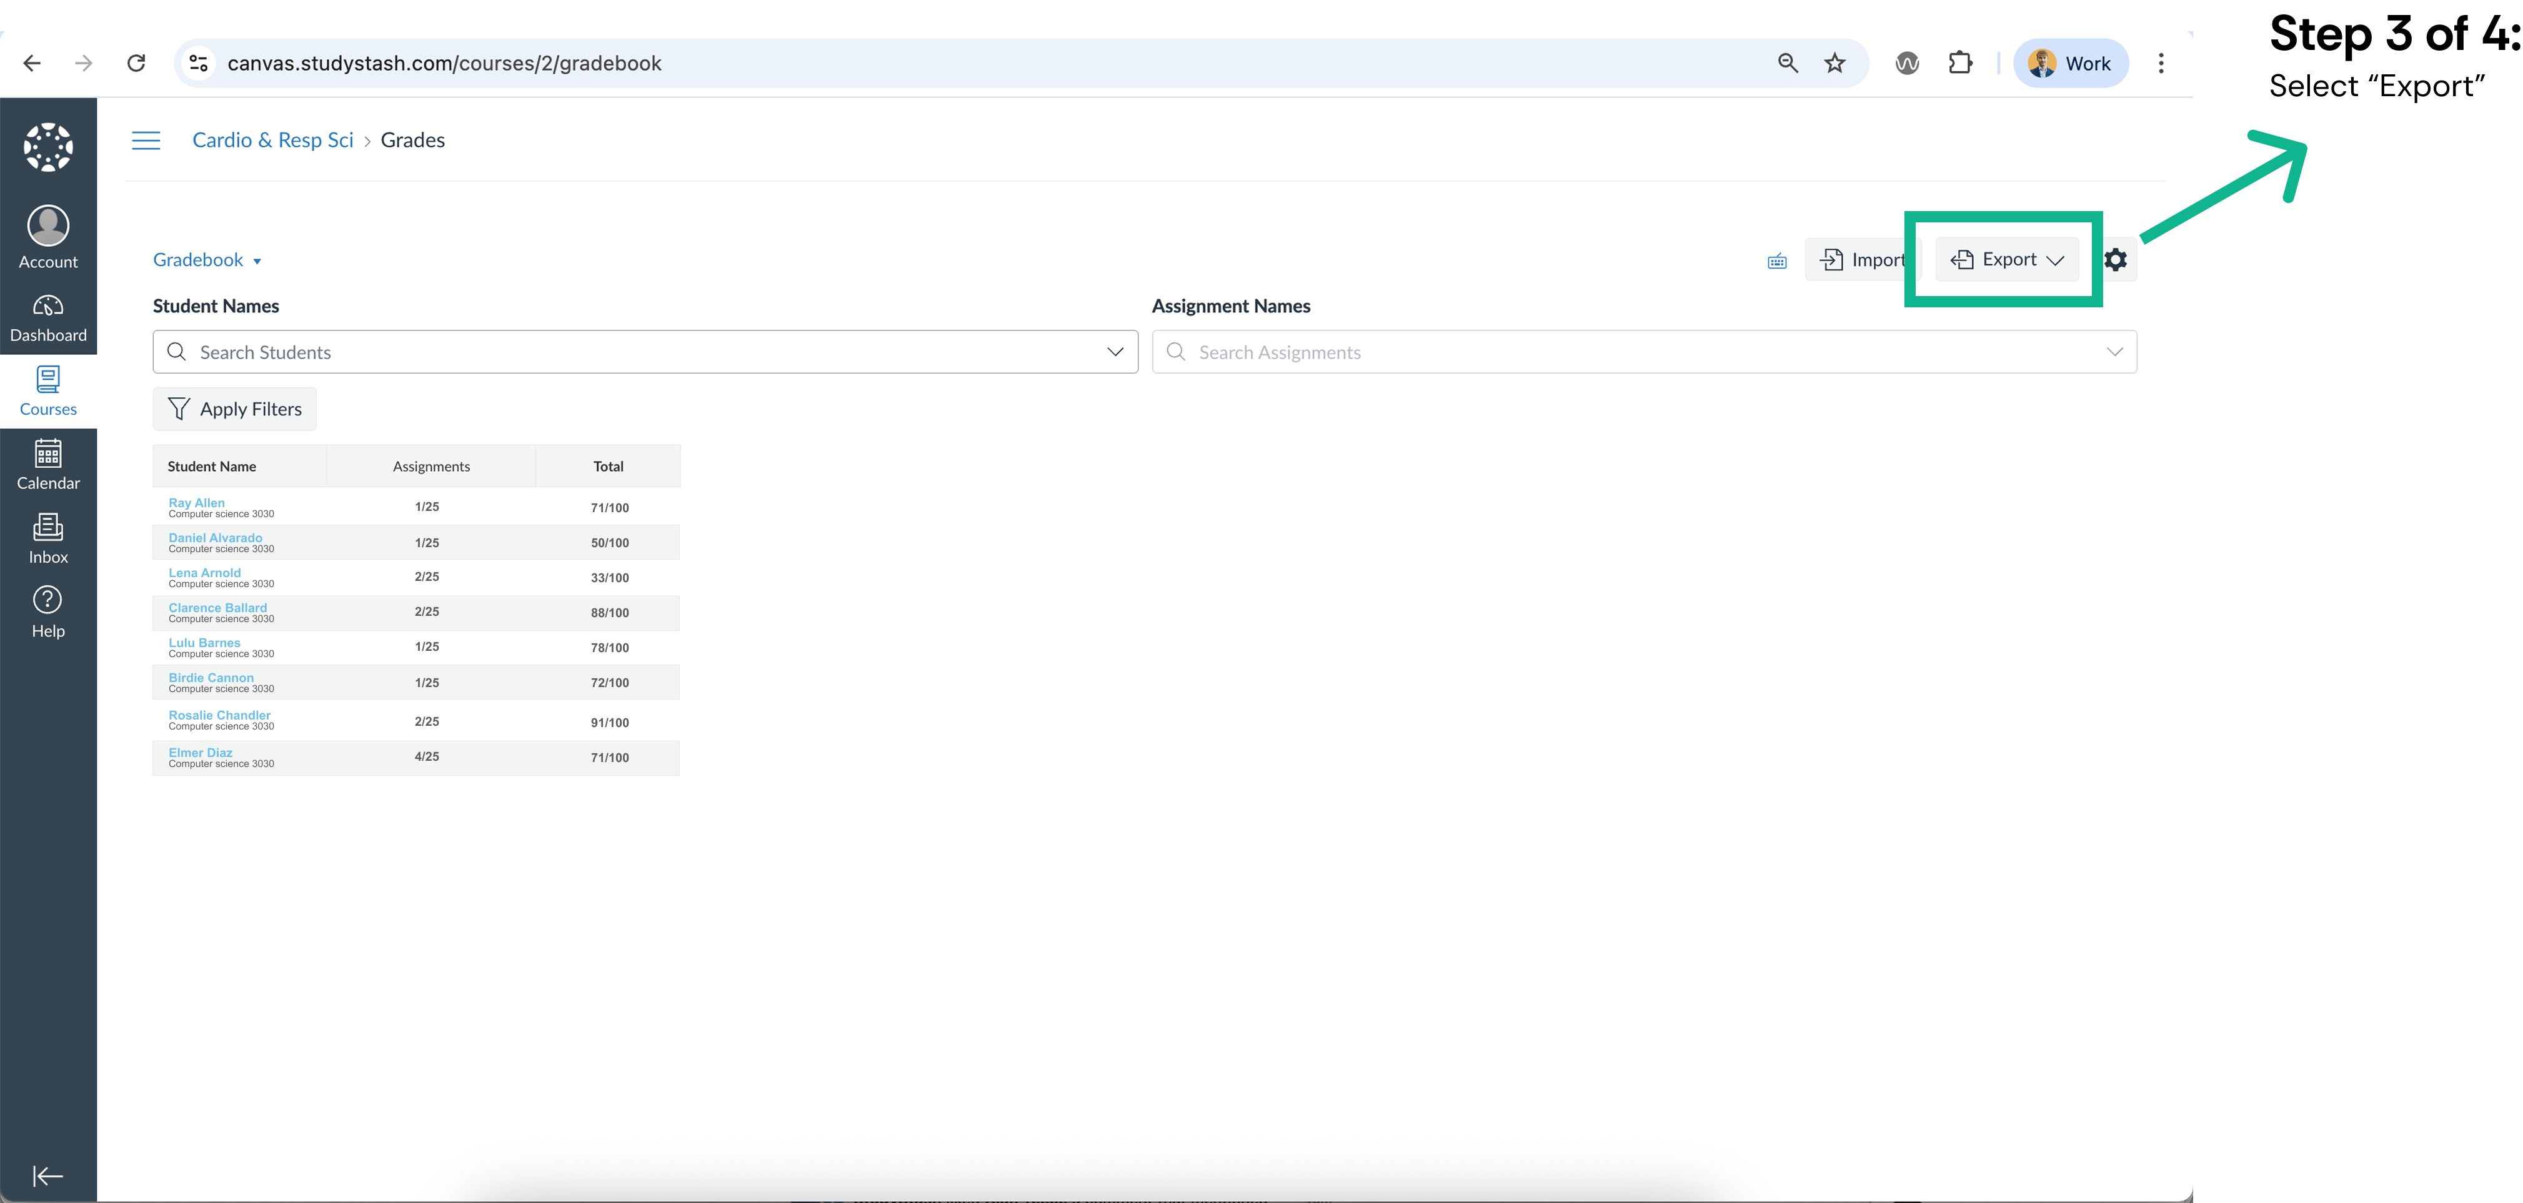Click into the Search Students field
Viewport: 2523px width, 1203px height.
(645, 352)
